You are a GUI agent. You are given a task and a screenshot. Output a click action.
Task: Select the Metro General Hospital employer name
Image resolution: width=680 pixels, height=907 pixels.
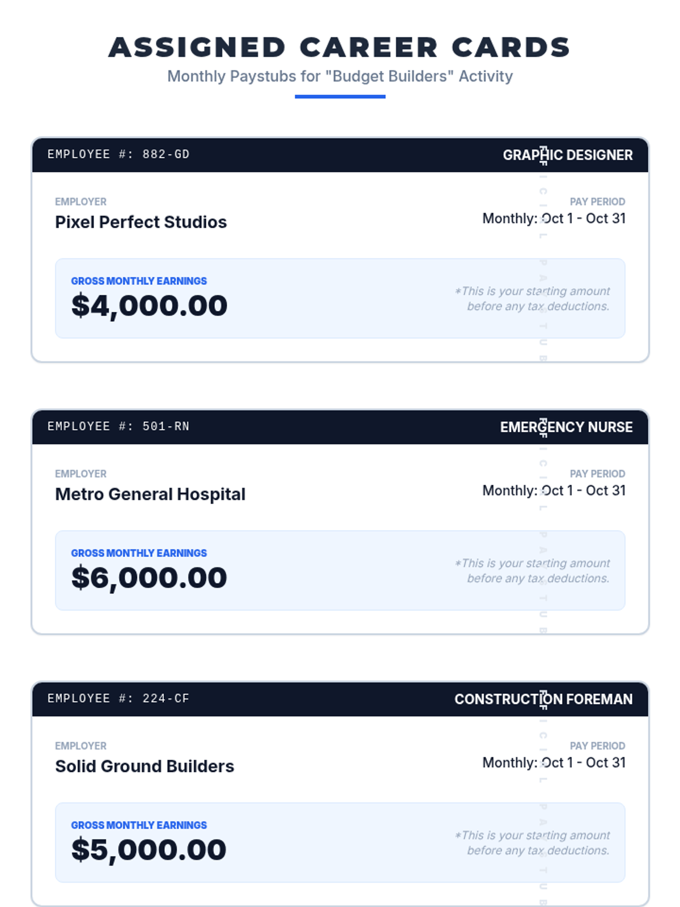coord(150,494)
